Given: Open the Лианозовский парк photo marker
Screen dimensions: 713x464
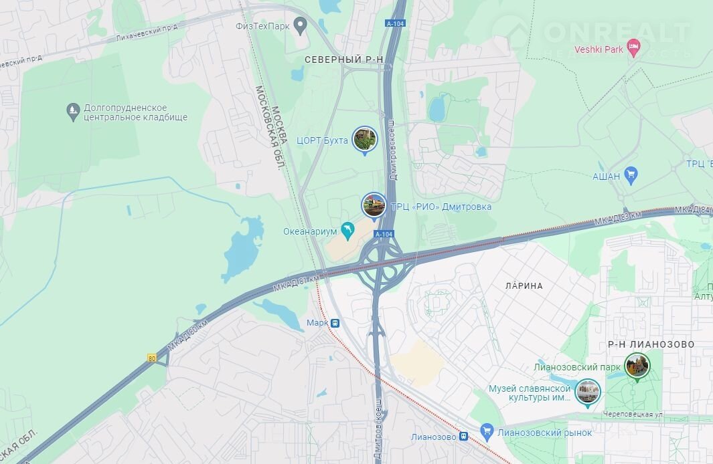Looking at the screenshot, I should point(637,366).
